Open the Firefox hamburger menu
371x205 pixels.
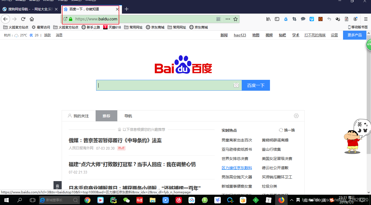(366, 19)
